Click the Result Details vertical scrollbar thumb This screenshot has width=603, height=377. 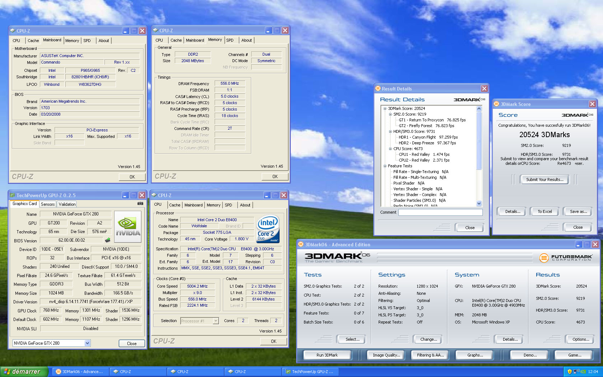479,140
